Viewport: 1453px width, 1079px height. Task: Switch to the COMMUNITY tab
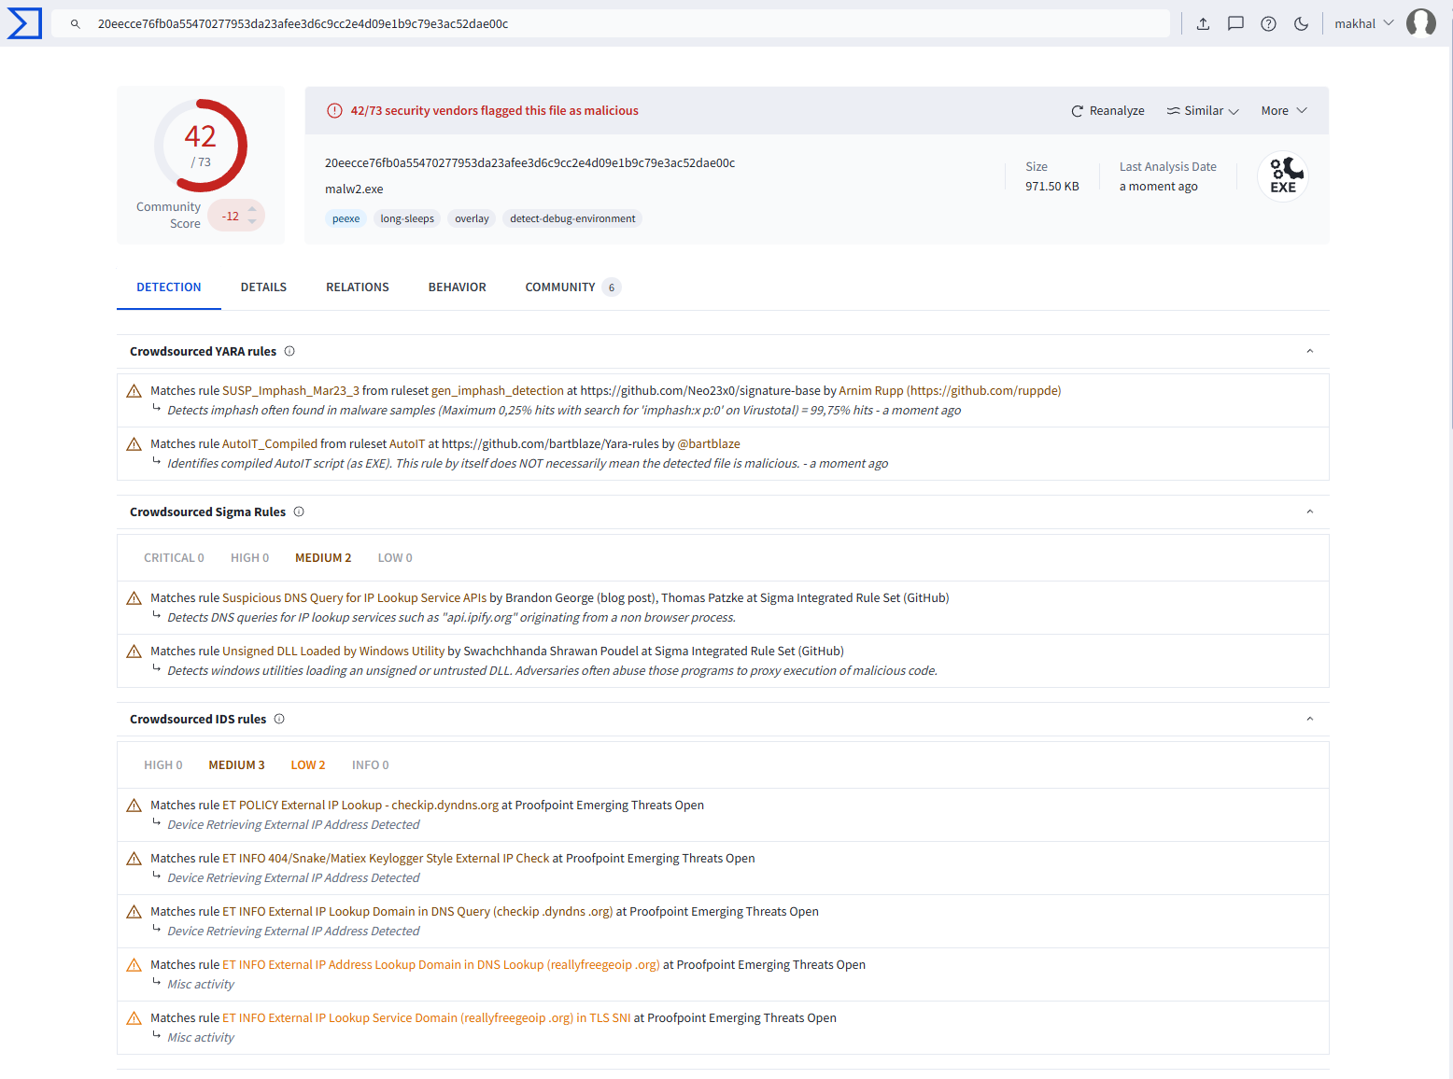(x=571, y=287)
